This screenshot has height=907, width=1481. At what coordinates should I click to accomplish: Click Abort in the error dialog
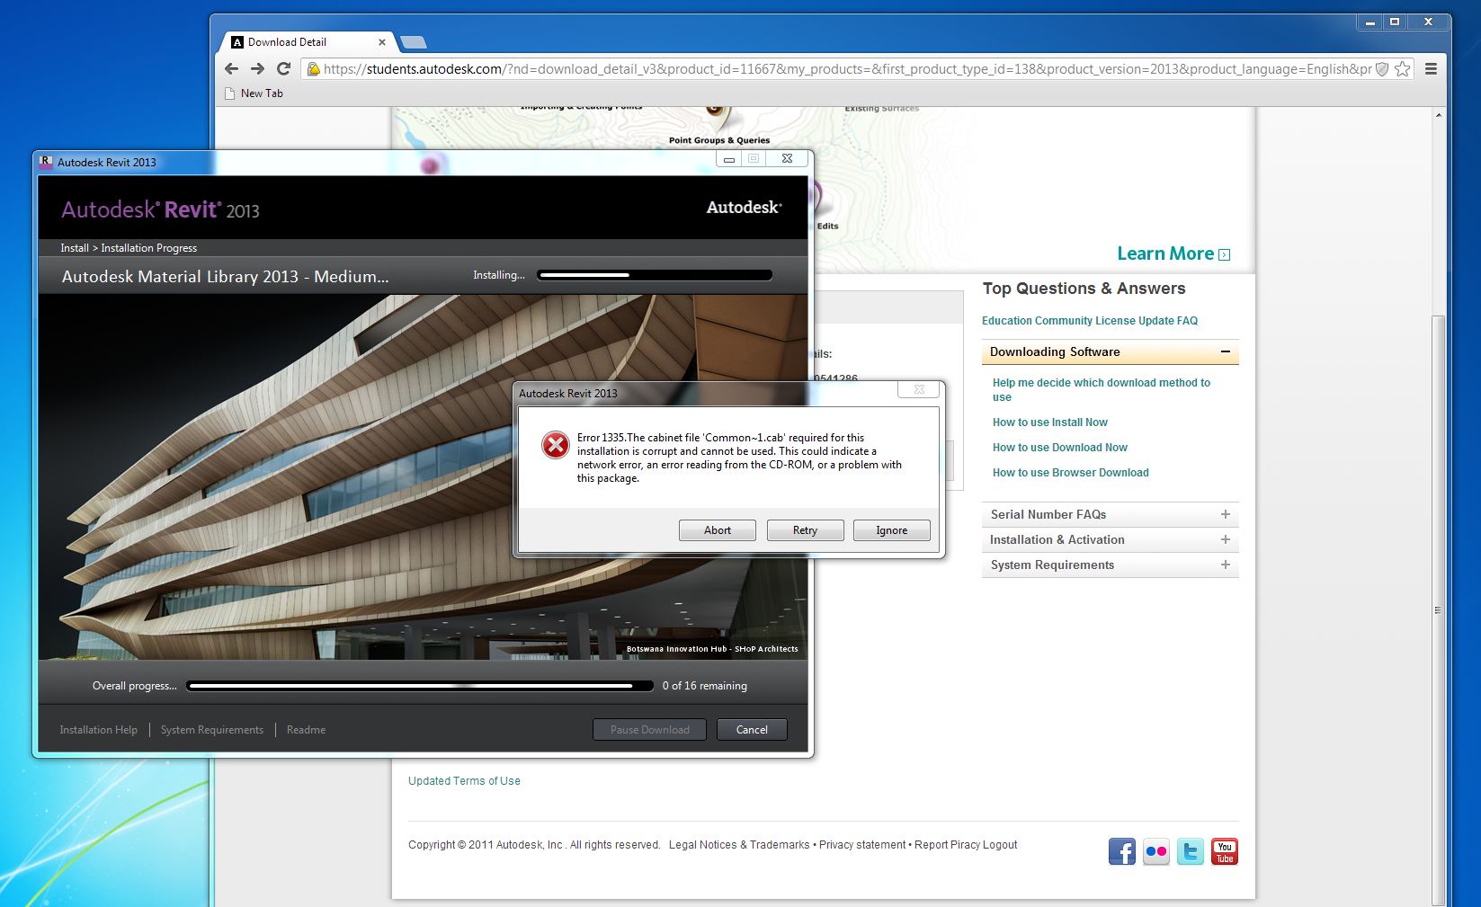point(717,530)
